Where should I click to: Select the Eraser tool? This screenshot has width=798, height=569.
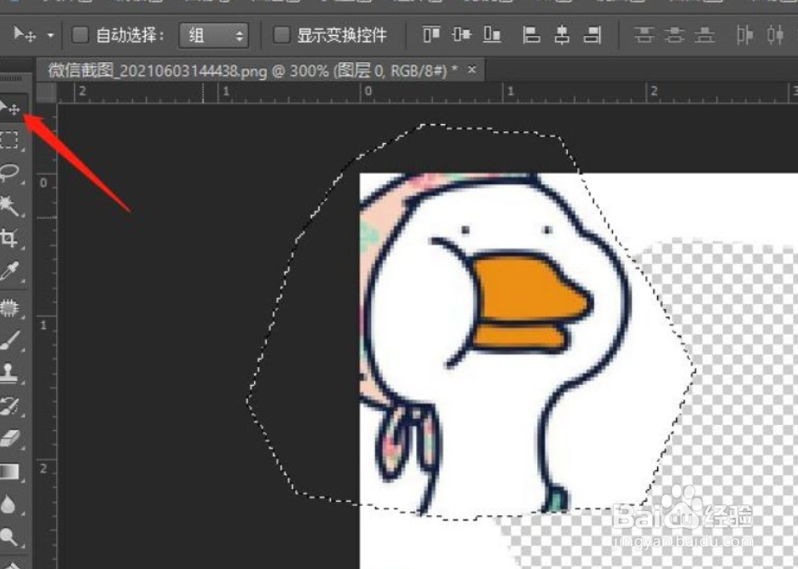[9, 439]
